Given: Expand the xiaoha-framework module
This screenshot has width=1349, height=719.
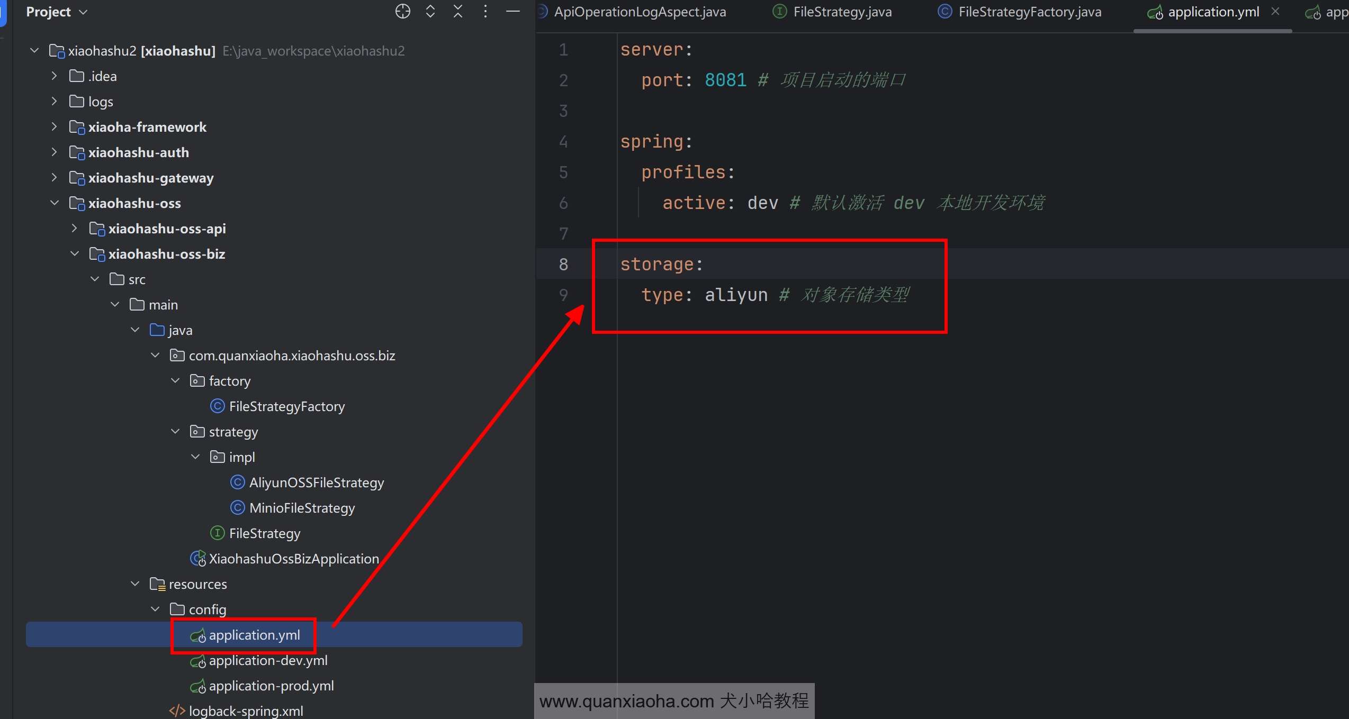Looking at the screenshot, I should pyautogui.click(x=54, y=126).
